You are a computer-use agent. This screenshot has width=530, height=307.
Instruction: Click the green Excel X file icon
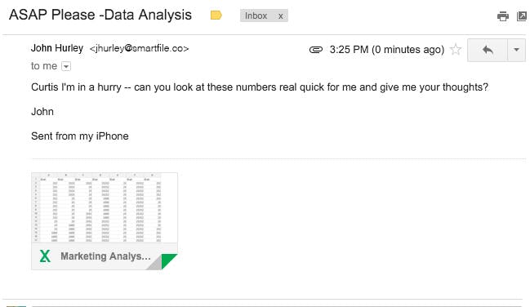[x=45, y=256]
